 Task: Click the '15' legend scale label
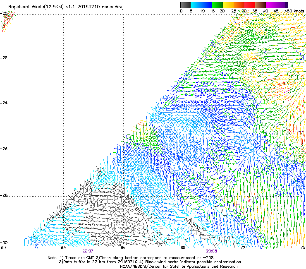click(x=212, y=11)
